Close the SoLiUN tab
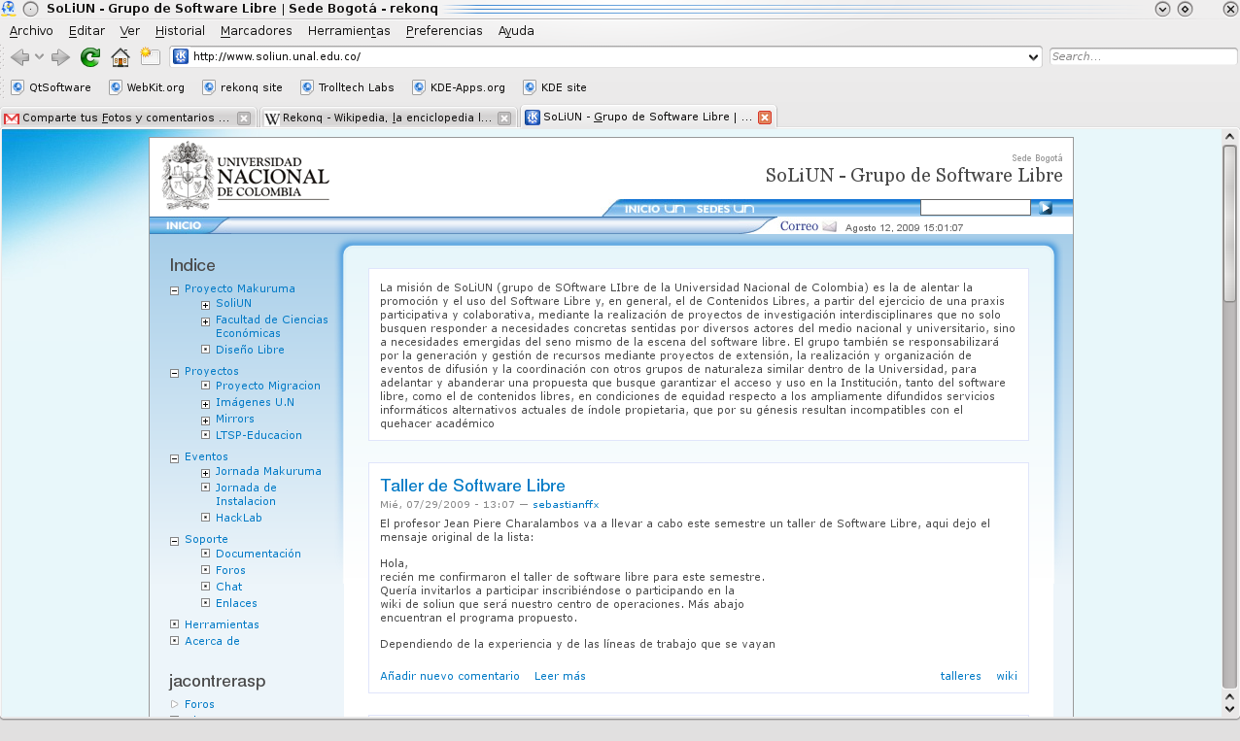 [x=765, y=118]
